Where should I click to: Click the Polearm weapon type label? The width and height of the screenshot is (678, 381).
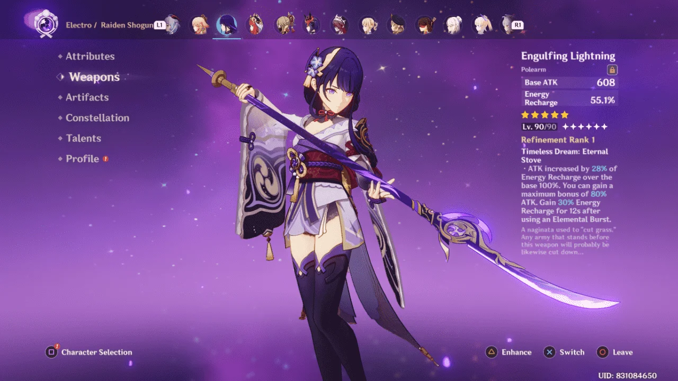point(533,69)
